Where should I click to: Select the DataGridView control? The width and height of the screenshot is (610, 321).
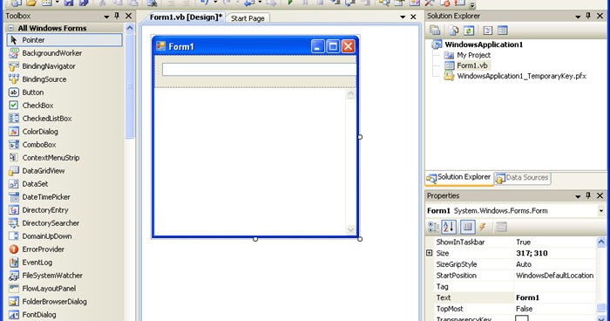64,171
